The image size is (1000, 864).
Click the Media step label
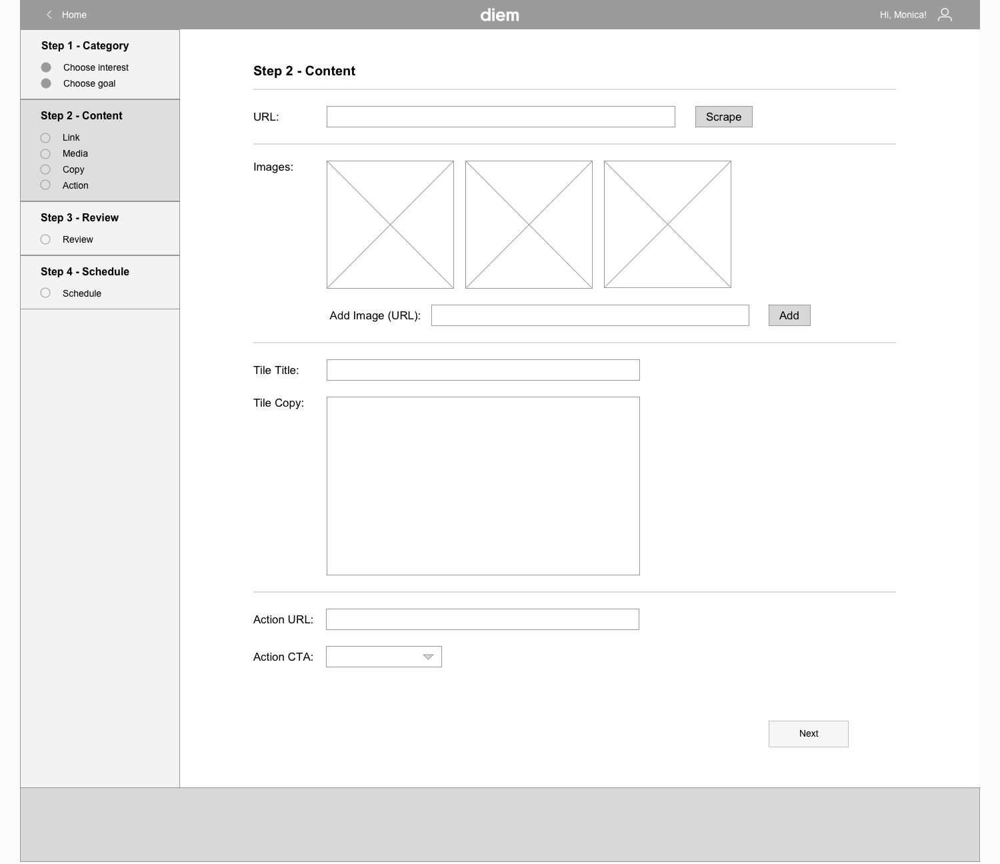coord(75,153)
